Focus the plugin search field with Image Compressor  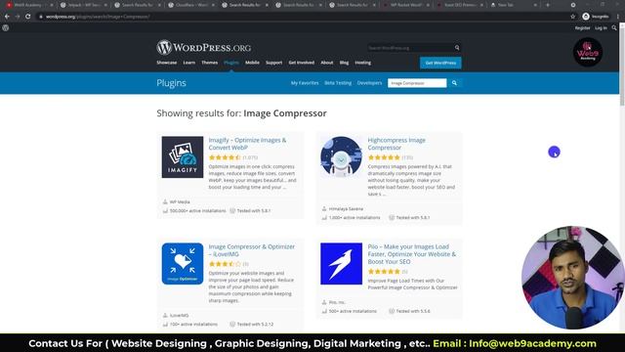click(x=417, y=83)
